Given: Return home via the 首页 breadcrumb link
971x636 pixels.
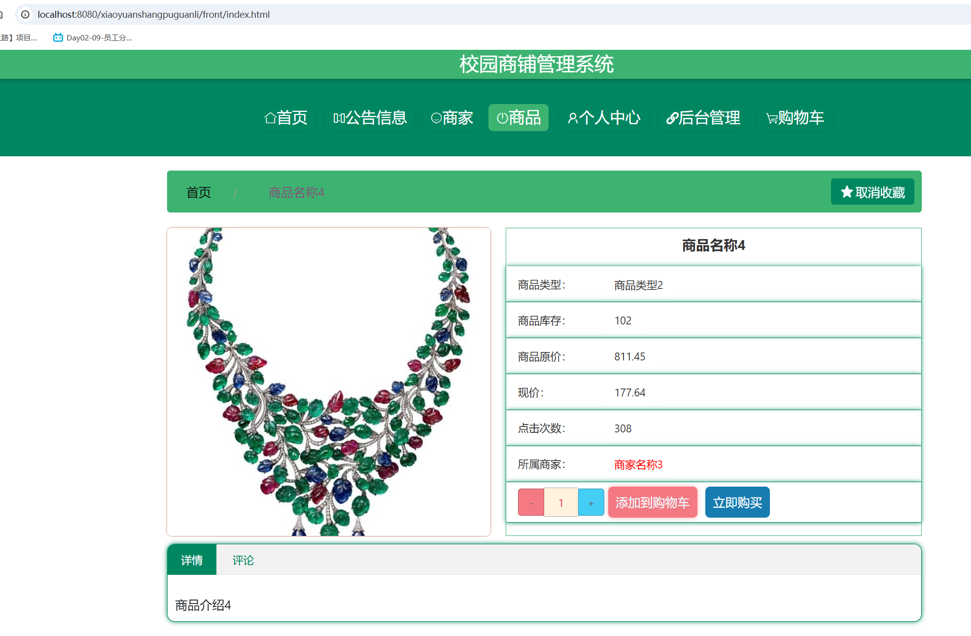Looking at the screenshot, I should coord(199,192).
